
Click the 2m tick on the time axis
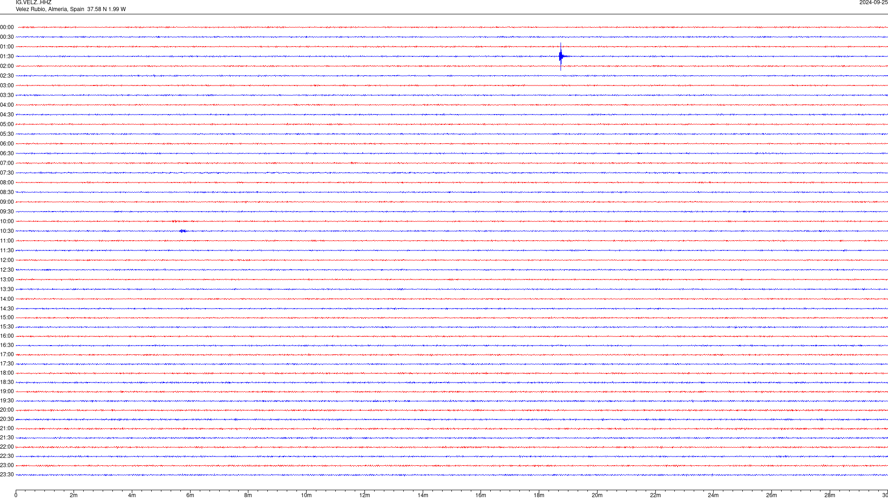(74, 495)
